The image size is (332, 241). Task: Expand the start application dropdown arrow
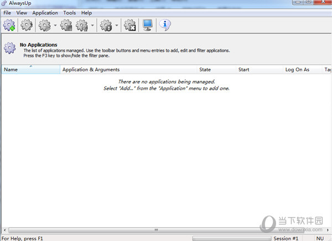coord(55,25)
